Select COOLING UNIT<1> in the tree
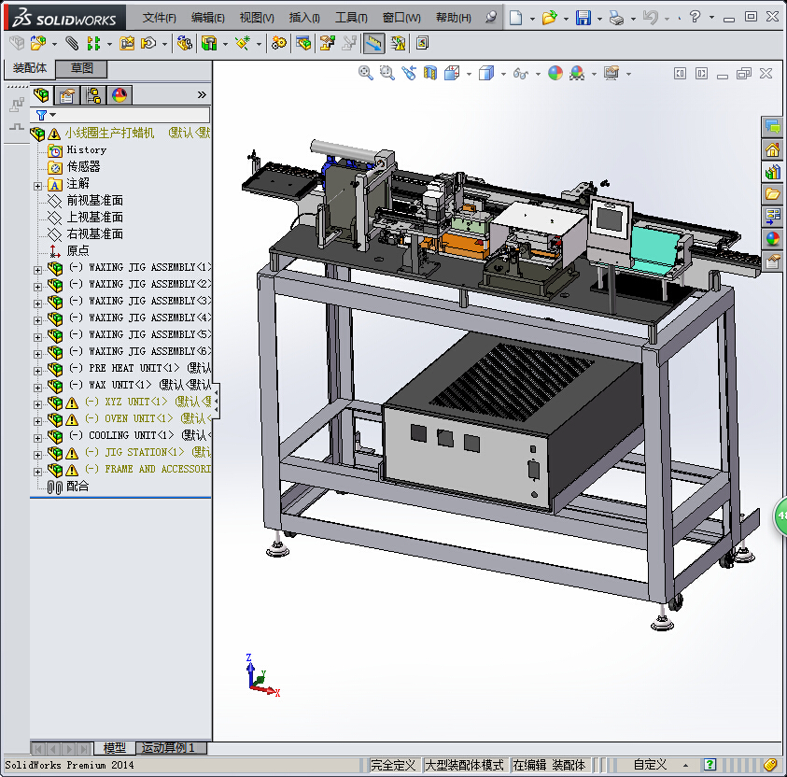This screenshot has height=777, width=787. tap(131, 435)
